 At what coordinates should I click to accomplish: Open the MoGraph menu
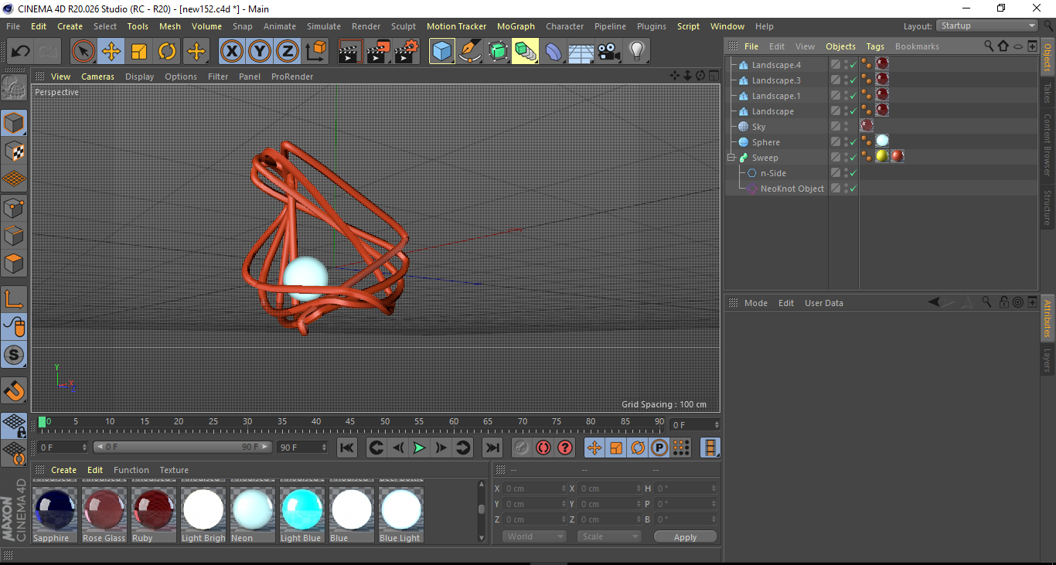click(516, 26)
